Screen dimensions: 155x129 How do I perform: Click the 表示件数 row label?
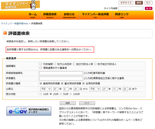[x=11, y=94]
